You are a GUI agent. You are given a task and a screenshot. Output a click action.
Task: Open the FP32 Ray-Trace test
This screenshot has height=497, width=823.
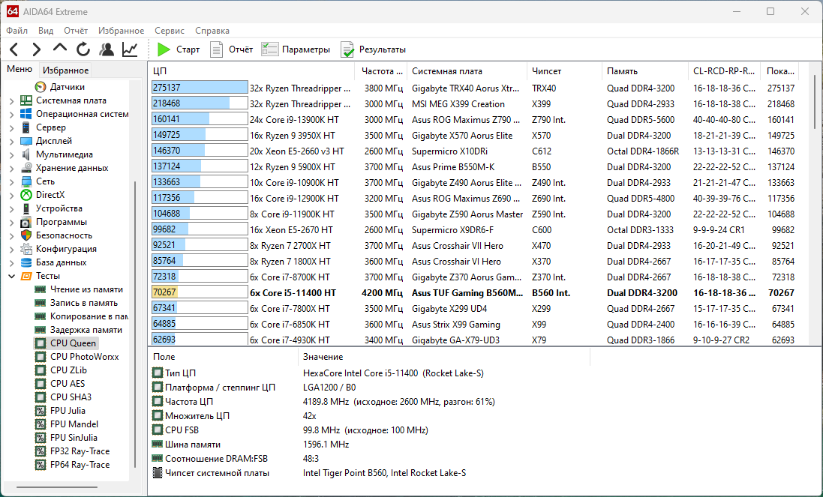pos(80,451)
